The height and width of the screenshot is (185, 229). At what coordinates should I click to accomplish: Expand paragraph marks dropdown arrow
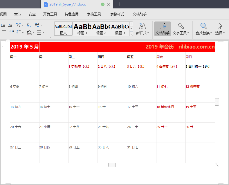tap(41, 25)
